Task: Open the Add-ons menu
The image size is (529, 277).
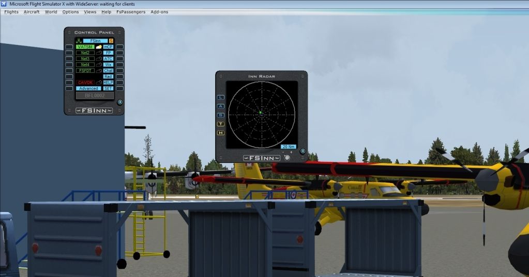Action: [159, 12]
